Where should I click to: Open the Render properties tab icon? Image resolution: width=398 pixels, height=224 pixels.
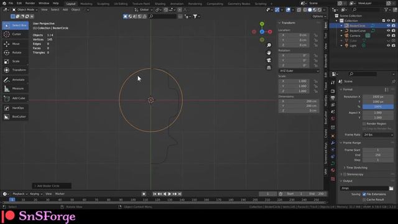[x=333, y=91]
